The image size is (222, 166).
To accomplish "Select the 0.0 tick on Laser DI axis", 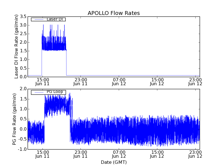I will [23, 77].
